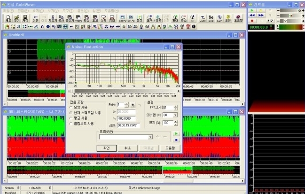Viewport: 305px width, 194px height.
Task: Click the 시간 time input field
Action: coord(128,125)
